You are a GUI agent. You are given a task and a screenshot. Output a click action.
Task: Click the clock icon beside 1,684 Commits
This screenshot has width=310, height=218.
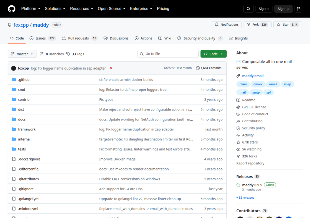(x=198, y=68)
